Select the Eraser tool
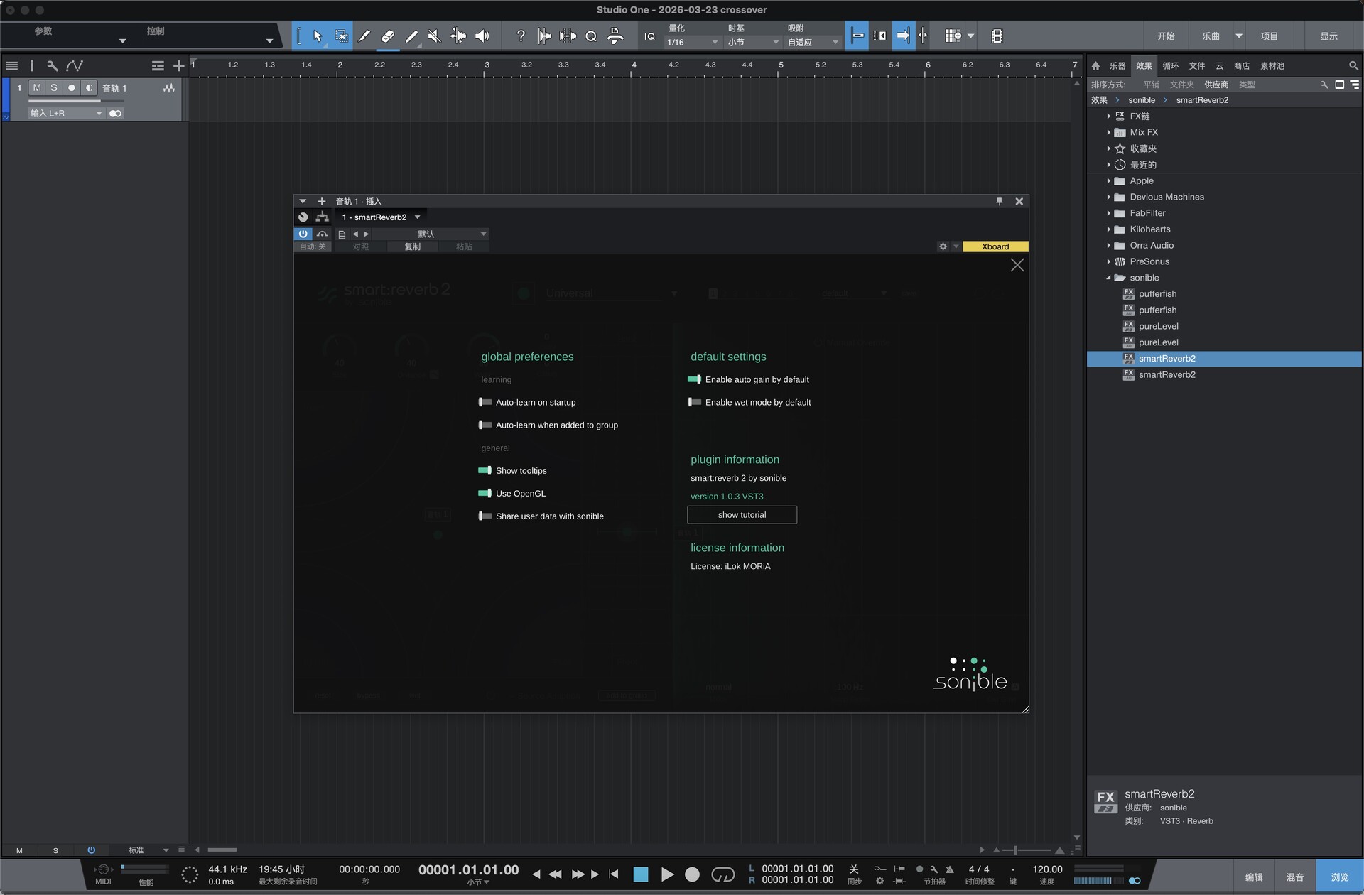The width and height of the screenshot is (1364, 895). point(388,36)
